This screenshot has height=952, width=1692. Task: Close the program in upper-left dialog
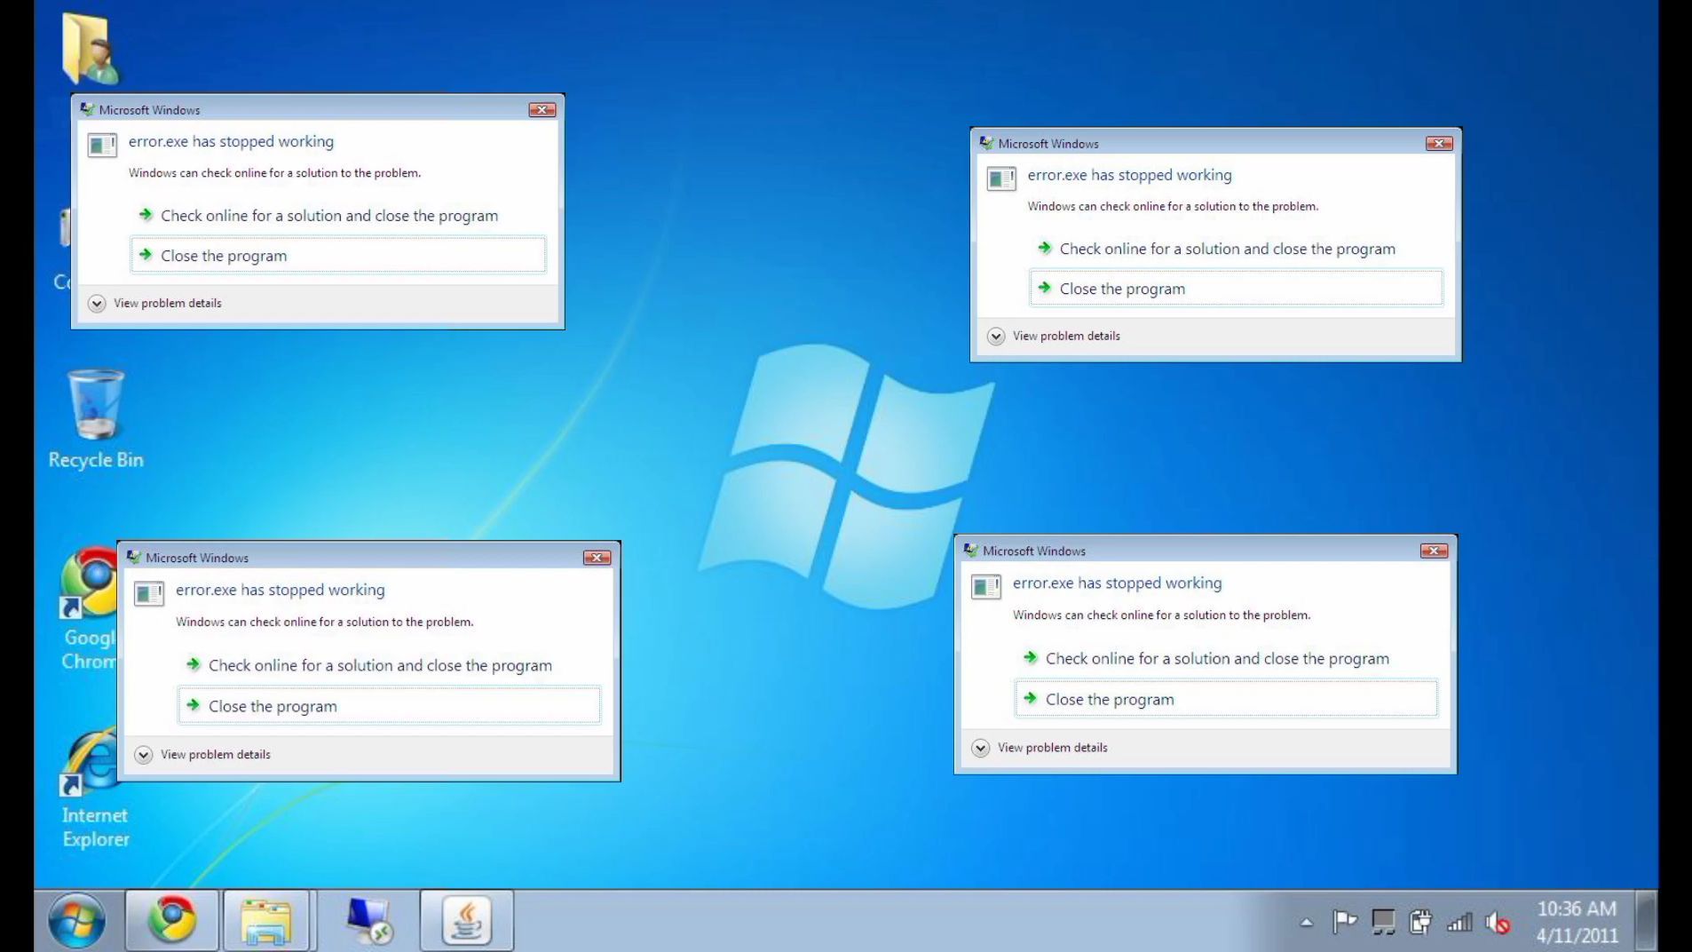coord(338,256)
